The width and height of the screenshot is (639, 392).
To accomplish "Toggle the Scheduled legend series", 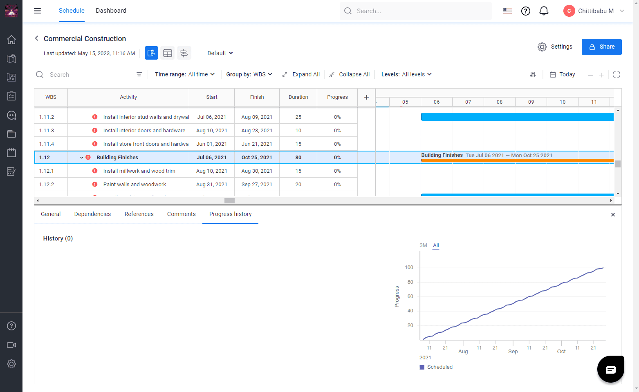I will [x=436, y=367].
